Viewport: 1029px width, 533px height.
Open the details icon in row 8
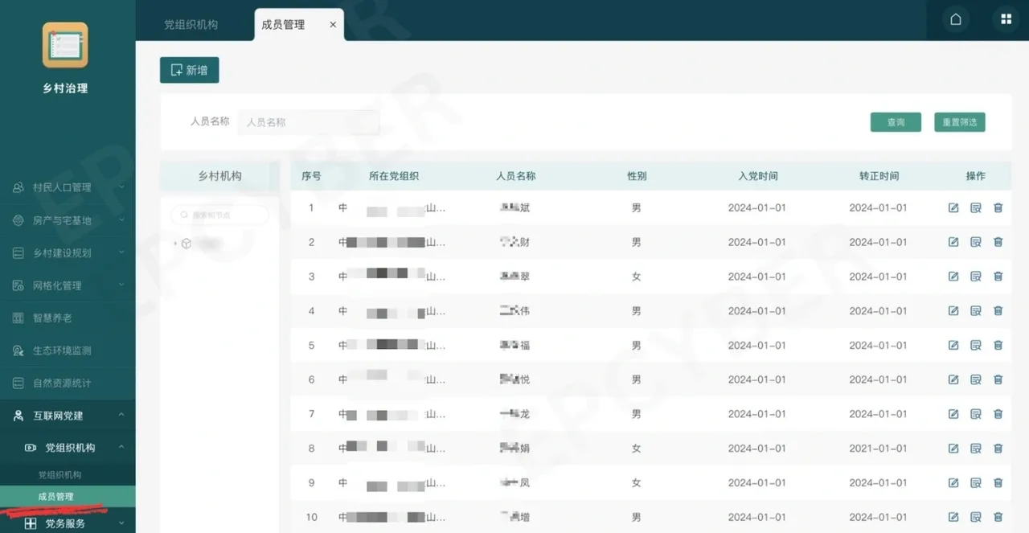976,449
